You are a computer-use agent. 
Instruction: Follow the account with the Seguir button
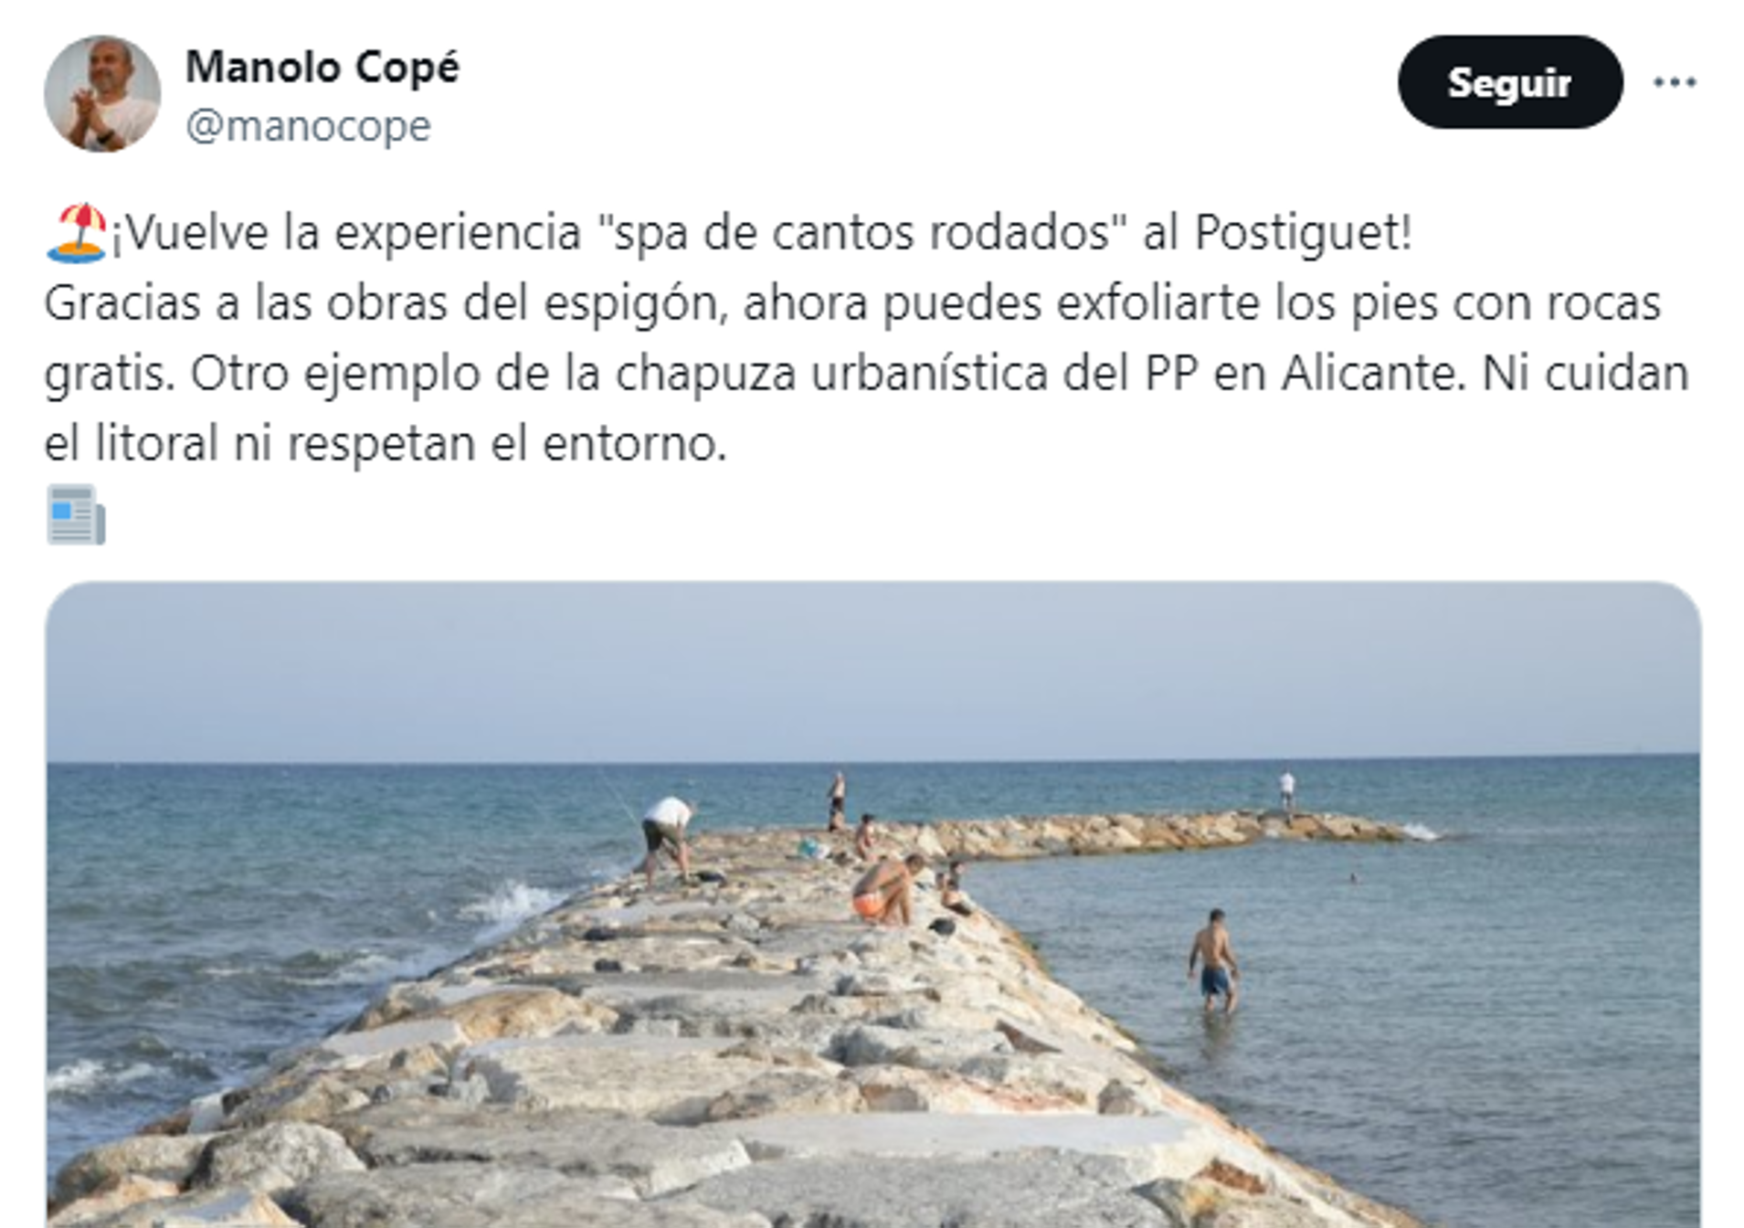(x=1509, y=82)
